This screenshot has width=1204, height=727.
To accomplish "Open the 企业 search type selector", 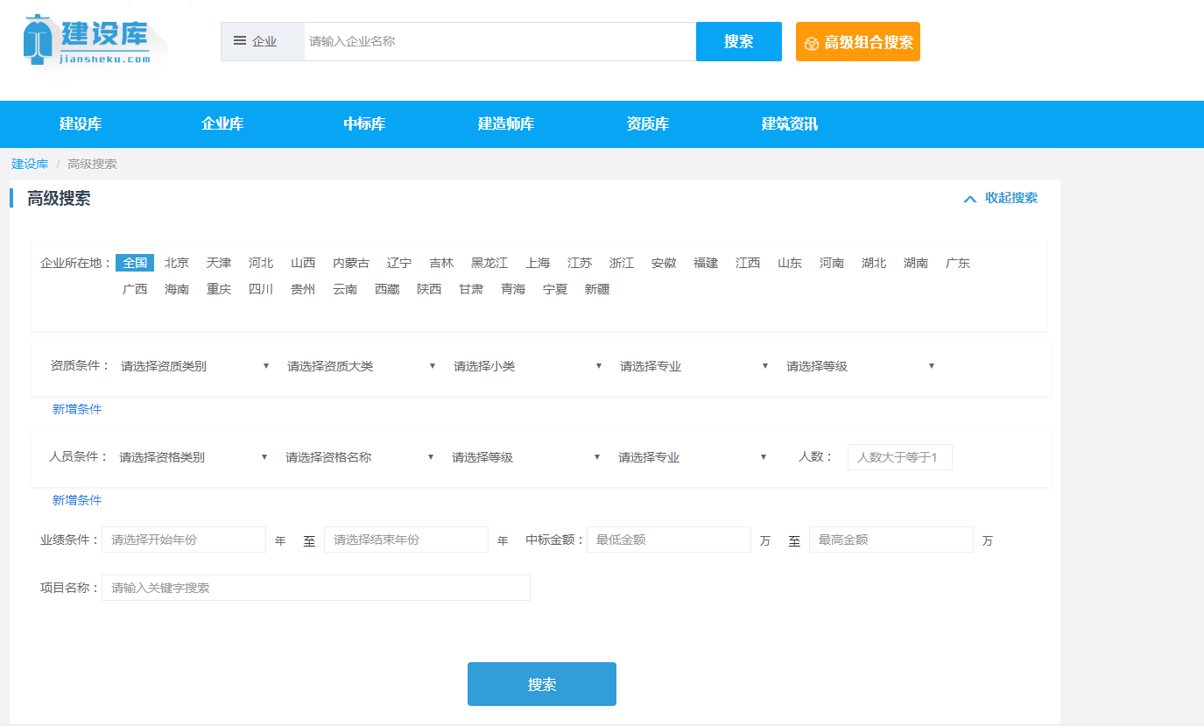I will (263, 41).
